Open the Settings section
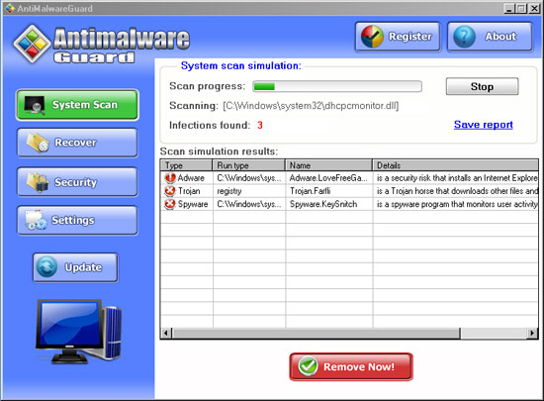Image resolution: width=544 pixels, height=401 pixels. [77, 220]
